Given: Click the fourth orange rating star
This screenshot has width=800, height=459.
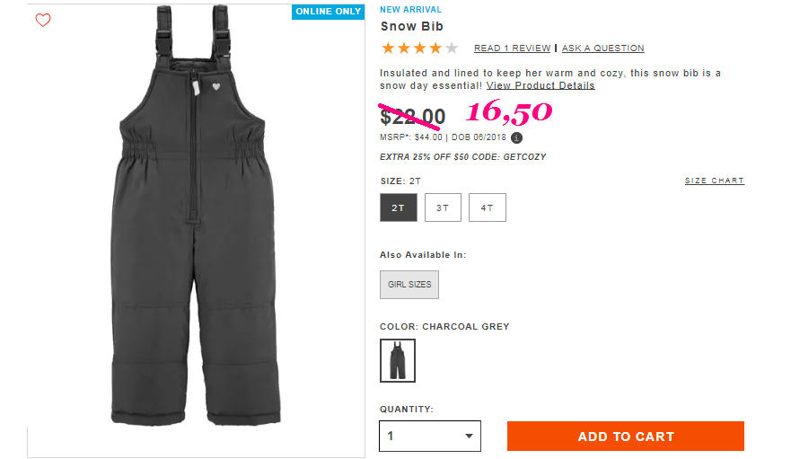Looking at the screenshot, I should click(435, 49).
